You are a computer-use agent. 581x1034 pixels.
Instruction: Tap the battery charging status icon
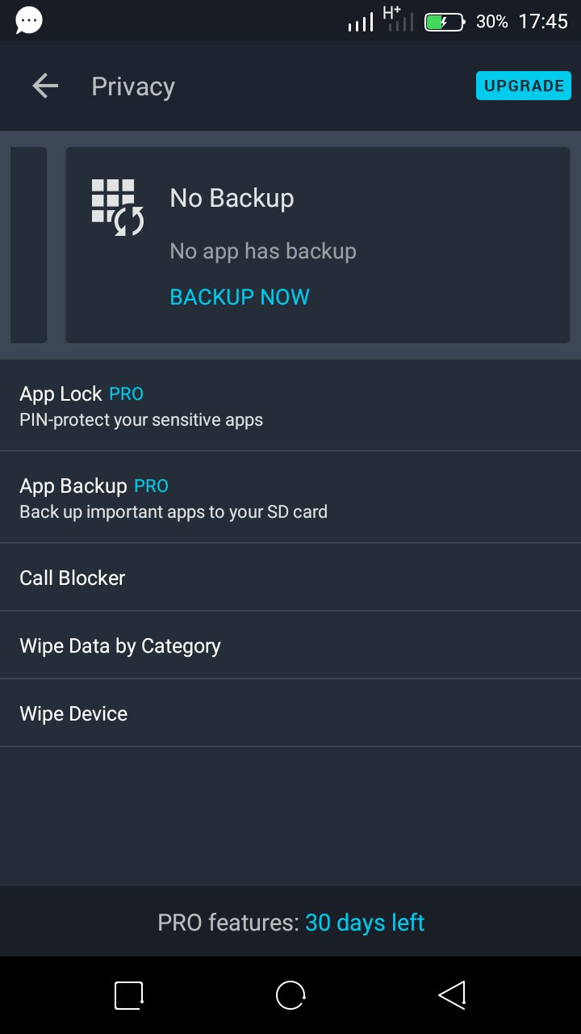(x=445, y=22)
